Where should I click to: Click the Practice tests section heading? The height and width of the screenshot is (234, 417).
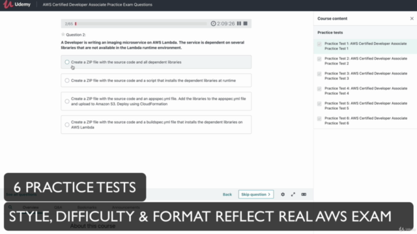[330, 32]
